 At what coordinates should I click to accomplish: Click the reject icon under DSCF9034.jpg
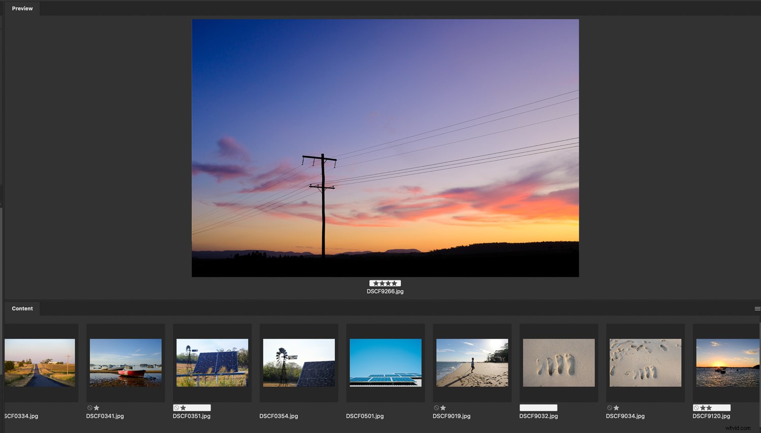pos(609,408)
